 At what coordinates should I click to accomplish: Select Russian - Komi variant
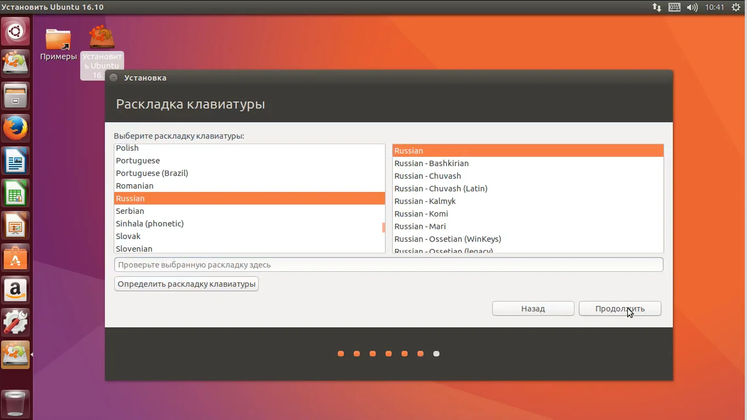pyautogui.click(x=528, y=214)
